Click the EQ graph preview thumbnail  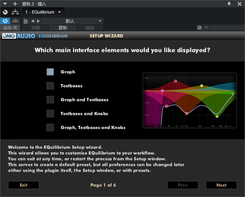(x=190, y=100)
